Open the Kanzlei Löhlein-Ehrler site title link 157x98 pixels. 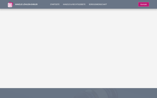click(26, 4)
